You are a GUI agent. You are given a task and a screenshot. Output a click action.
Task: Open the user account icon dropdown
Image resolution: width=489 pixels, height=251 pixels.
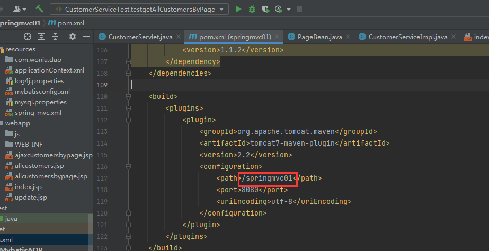point(19,9)
